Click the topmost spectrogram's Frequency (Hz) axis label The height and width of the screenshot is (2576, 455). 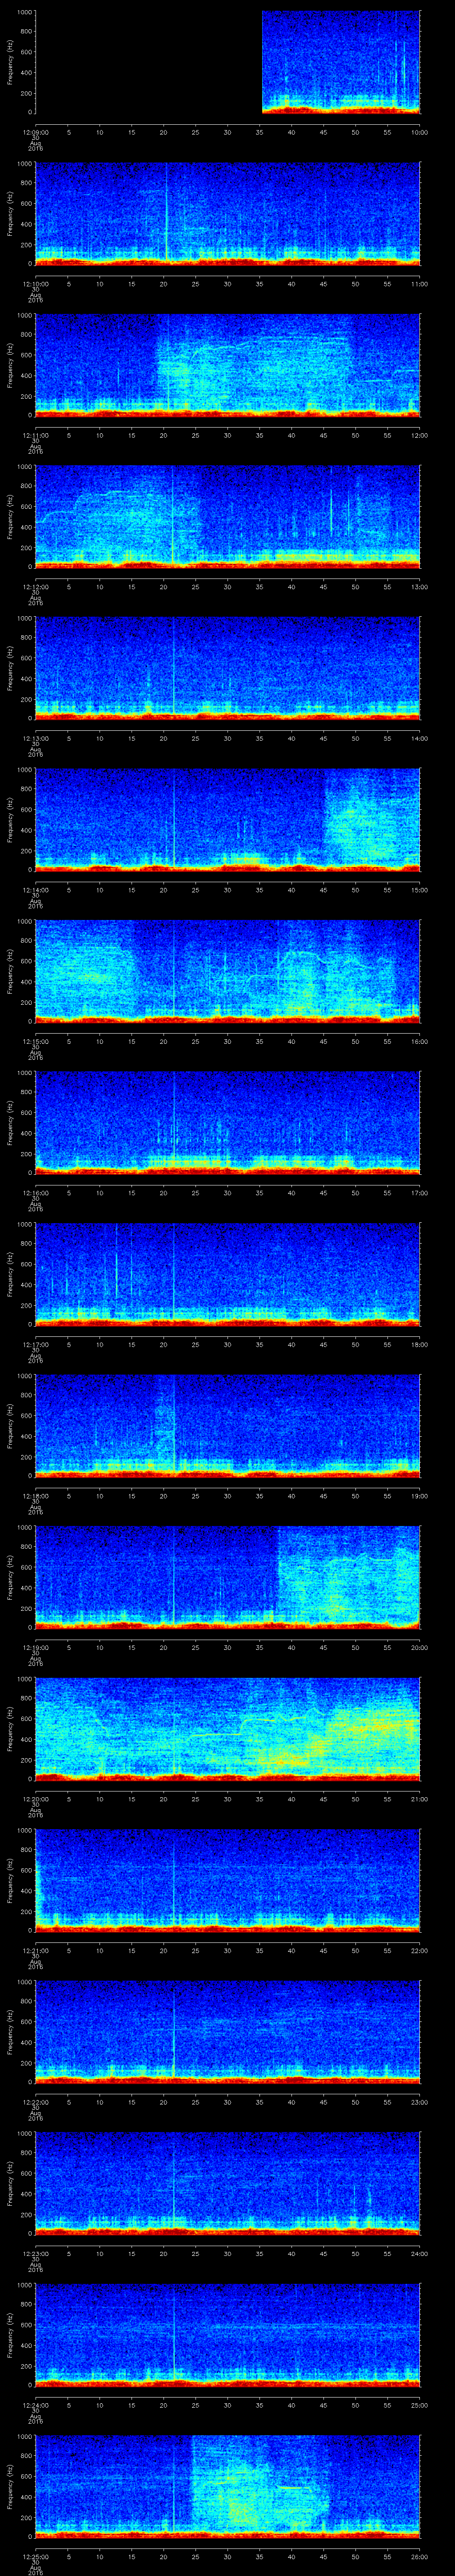[x=10, y=62]
